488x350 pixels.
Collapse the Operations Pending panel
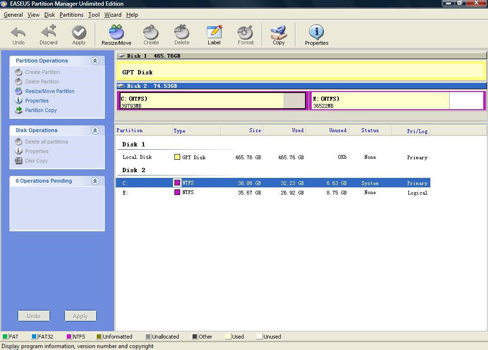tap(95, 181)
